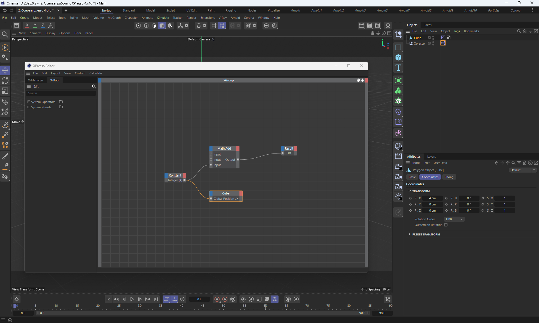539x323 pixels.
Task: Open the Calculate menu in XPresso Editor
Action: [x=95, y=73]
